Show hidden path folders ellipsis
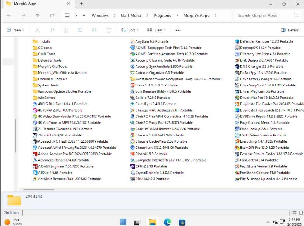This screenshot has height=226, width=304. point(84,16)
